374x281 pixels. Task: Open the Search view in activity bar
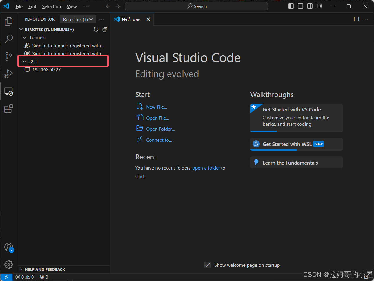coord(9,39)
